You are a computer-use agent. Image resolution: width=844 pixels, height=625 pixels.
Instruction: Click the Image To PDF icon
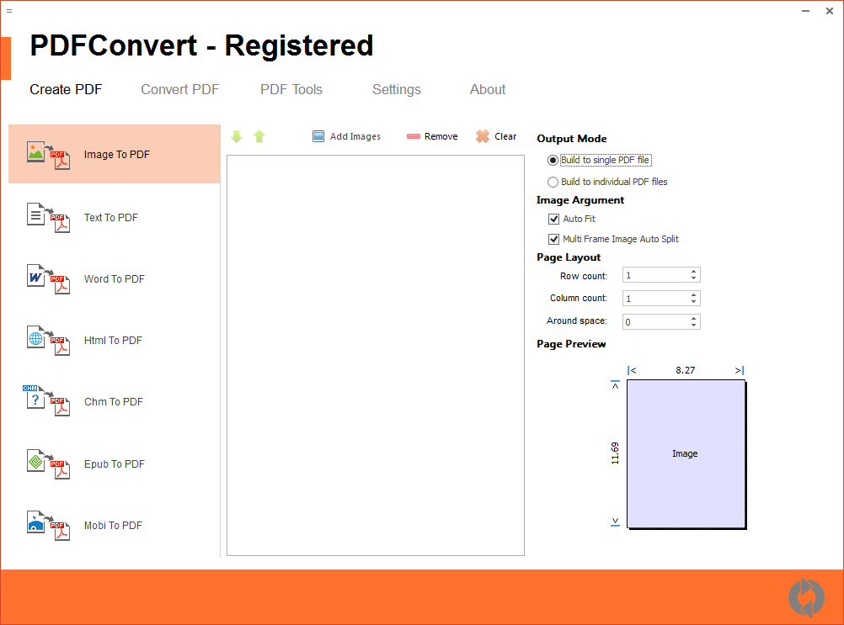coord(49,156)
